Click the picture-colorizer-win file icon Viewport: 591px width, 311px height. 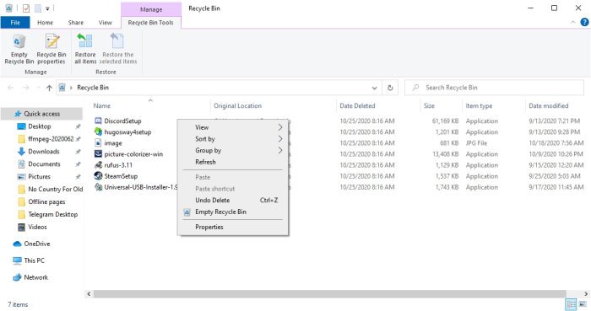point(98,153)
